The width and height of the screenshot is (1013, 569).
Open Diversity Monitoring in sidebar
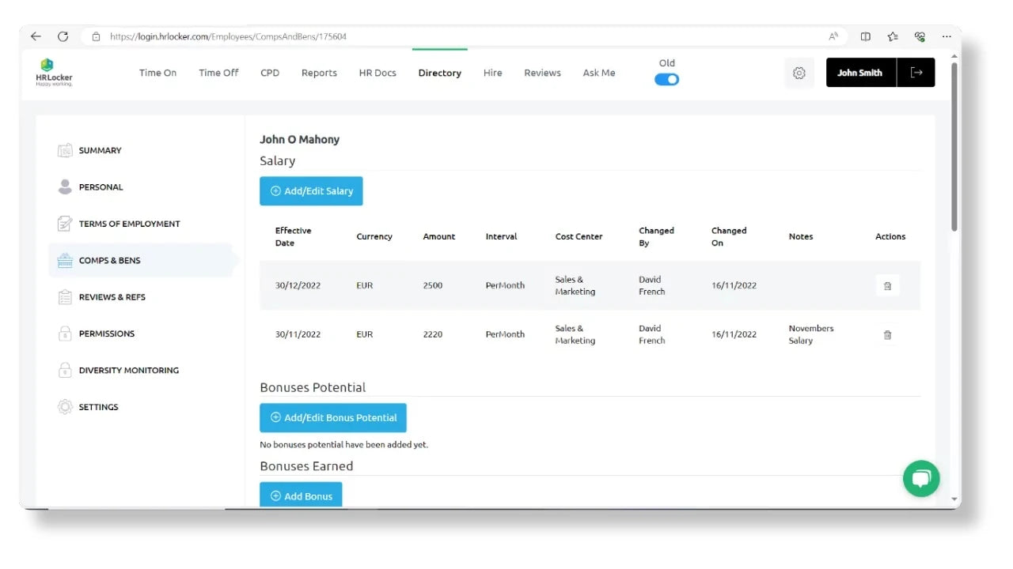coord(128,370)
